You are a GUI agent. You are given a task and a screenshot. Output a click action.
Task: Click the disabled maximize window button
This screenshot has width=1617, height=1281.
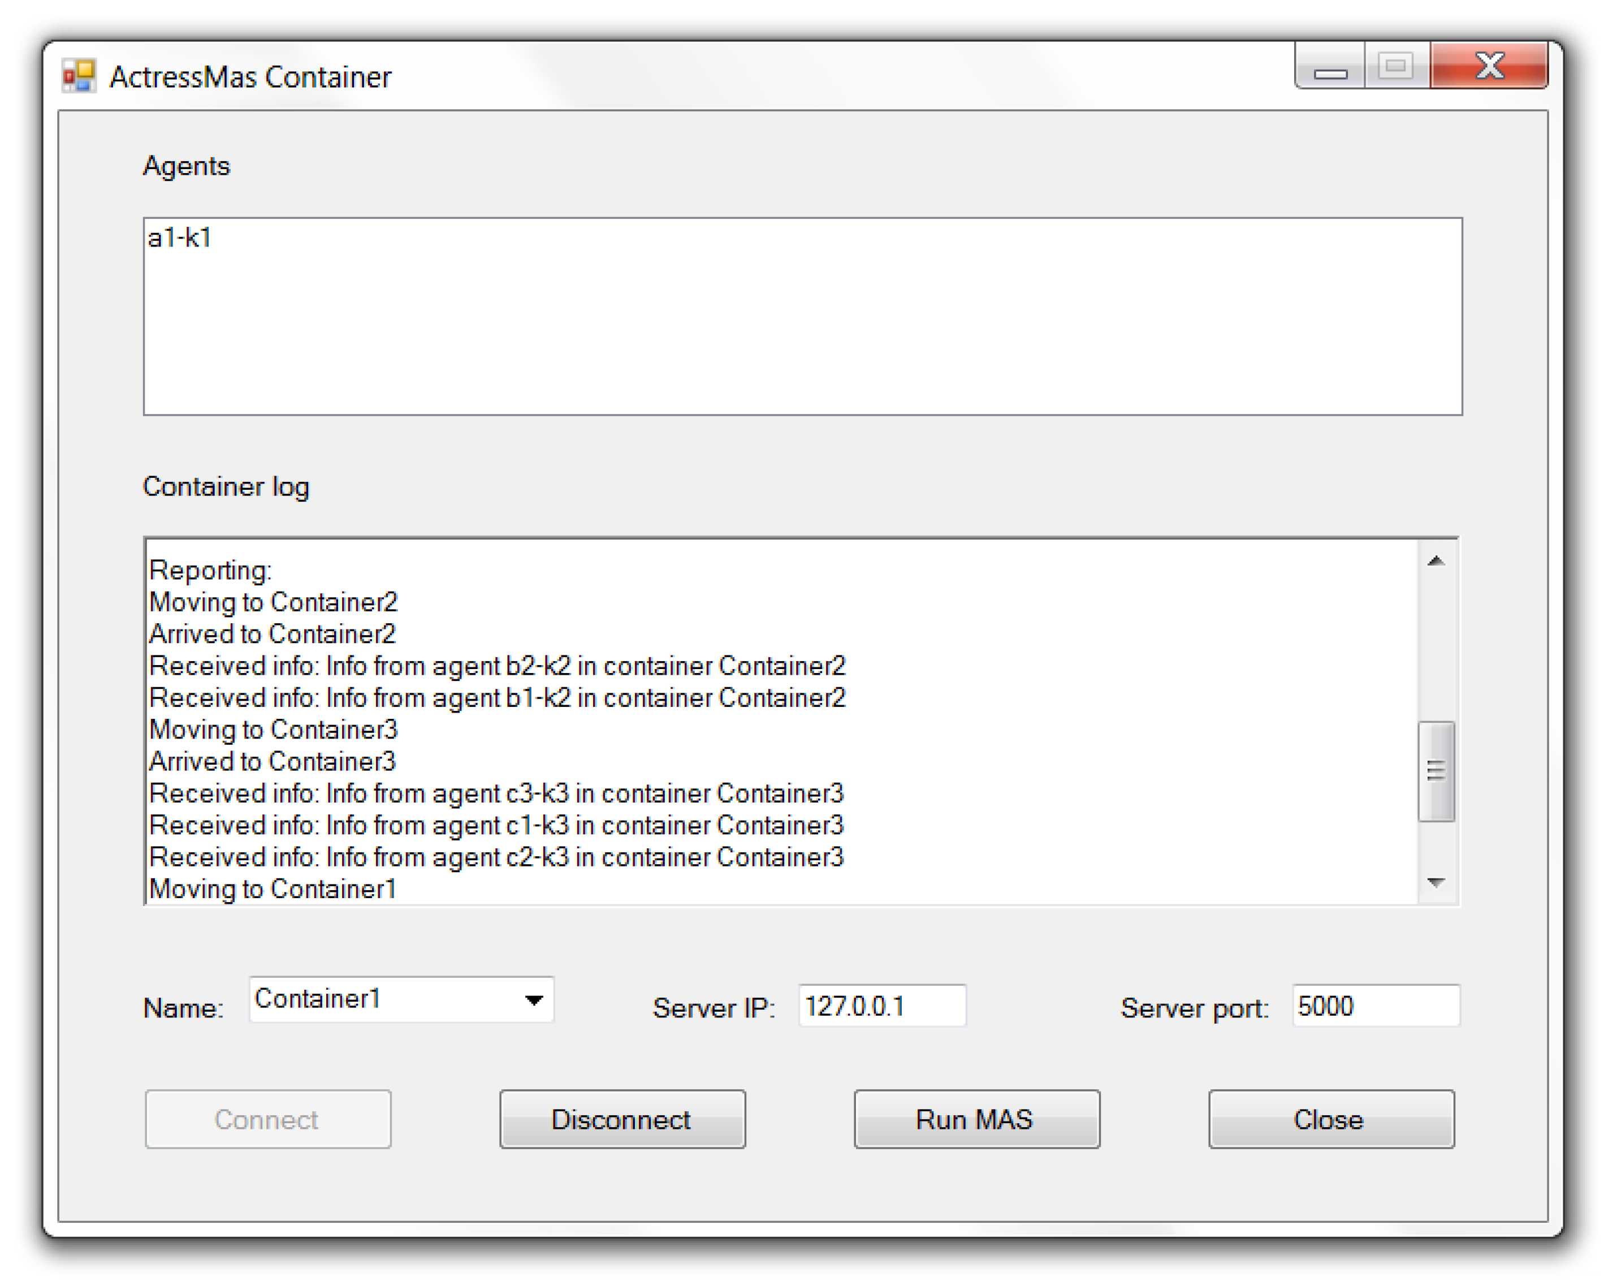click(1395, 67)
